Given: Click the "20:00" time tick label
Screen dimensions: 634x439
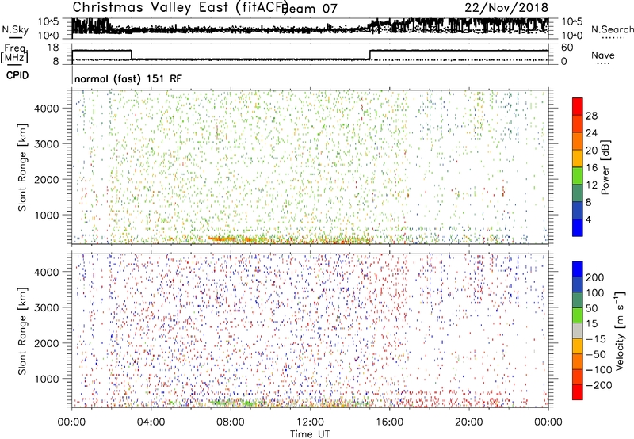Looking at the screenshot, I should pos(468,422).
